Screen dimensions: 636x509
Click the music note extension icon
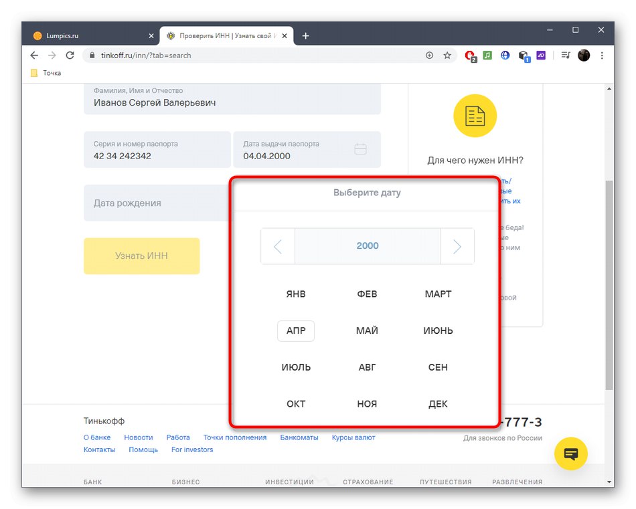pyautogui.click(x=487, y=56)
